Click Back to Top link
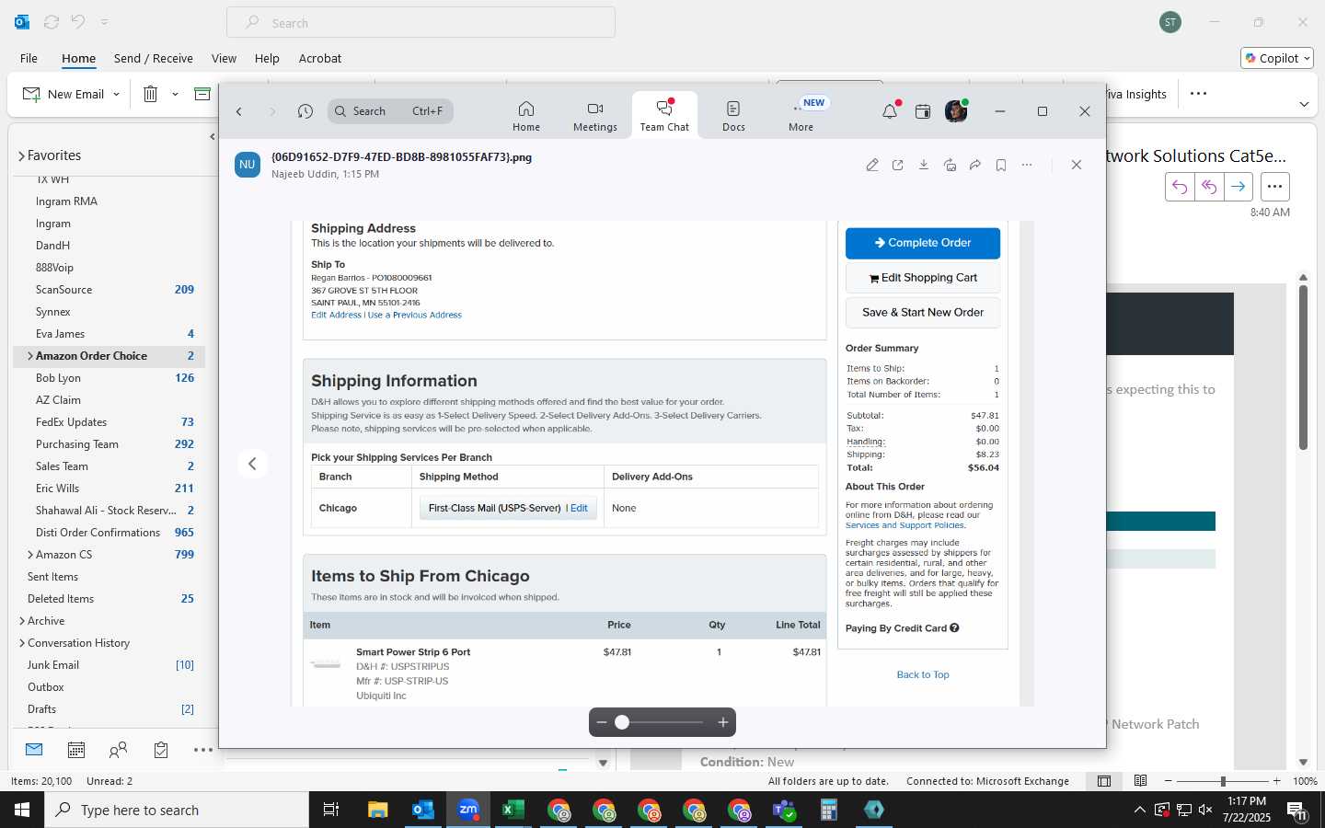1325x828 pixels. (x=923, y=674)
